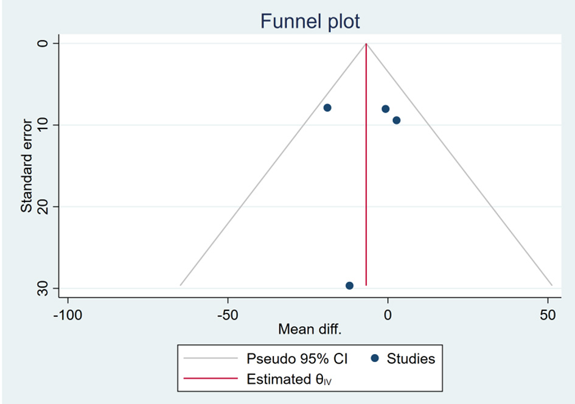The width and height of the screenshot is (575, 404).
Task: Select the study point nearest zero mean difference
Action: pyautogui.click(x=385, y=109)
